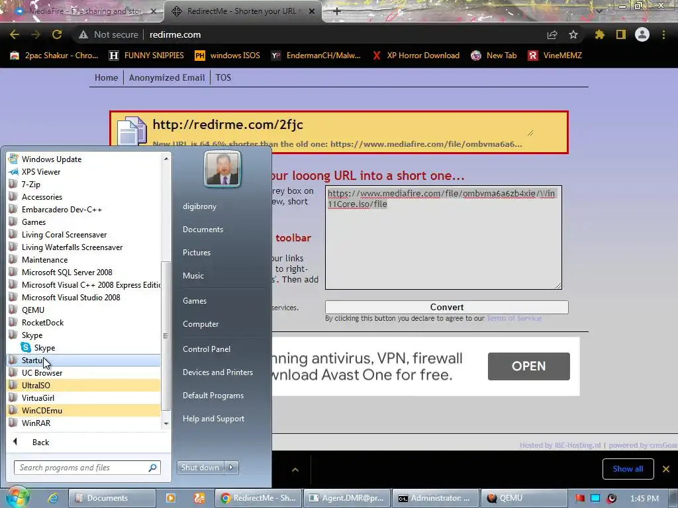678x508 pixels.
Task: Click OPEN on the Avast ad
Action: click(528, 366)
